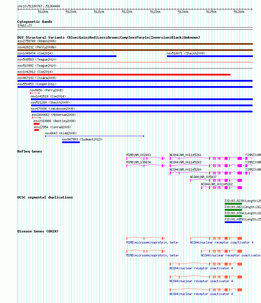Open variant nsv518071 (Shaikh2009) label
Screen dimensions: 261x303
click(186, 53)
